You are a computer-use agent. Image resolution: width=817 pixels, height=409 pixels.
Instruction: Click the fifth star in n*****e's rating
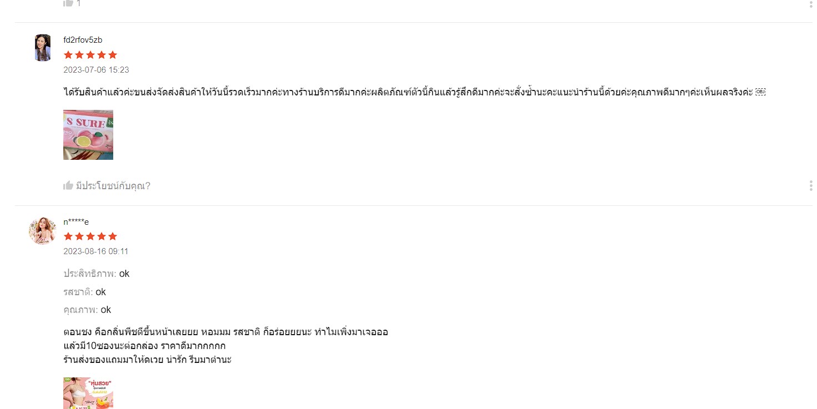coord(113,236)
